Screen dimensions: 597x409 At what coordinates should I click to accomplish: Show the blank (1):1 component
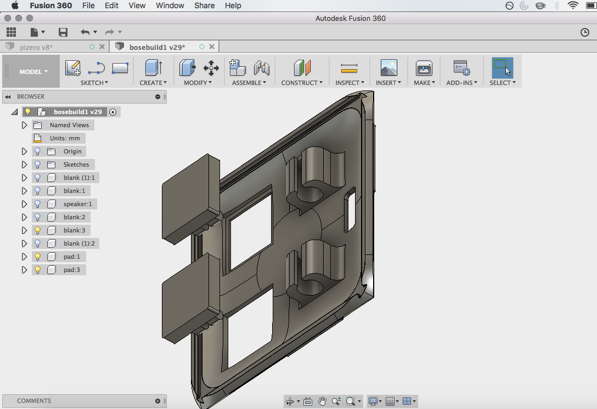[37, 178]
